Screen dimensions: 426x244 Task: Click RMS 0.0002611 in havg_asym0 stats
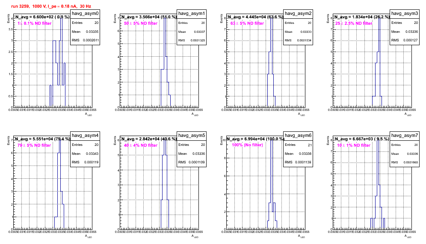pyautogui.click(x=85, y=40)
